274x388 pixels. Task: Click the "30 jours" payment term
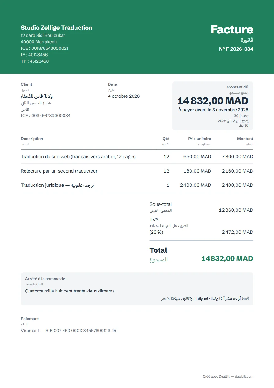241,116
